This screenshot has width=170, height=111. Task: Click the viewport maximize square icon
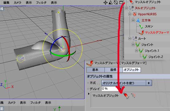point(121,2)
